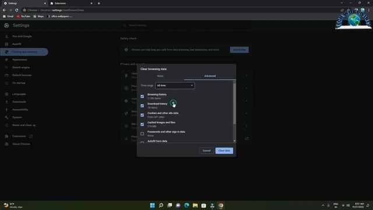The height and width of the screenshot is (210, 373).
Task: Open a new tab with the plus button
Action: click(98, 3)
